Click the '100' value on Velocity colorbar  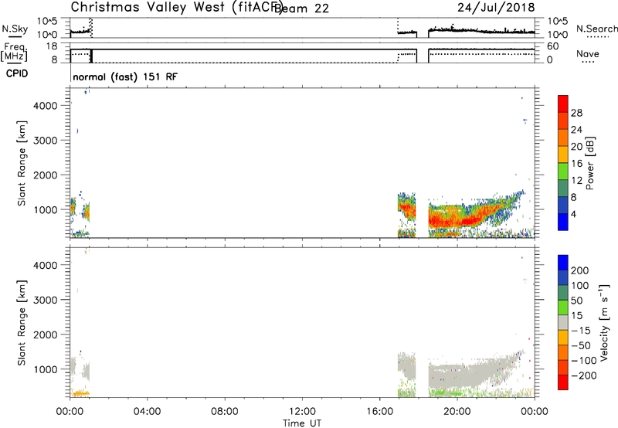pyautogui.click(x=580, y=285)
